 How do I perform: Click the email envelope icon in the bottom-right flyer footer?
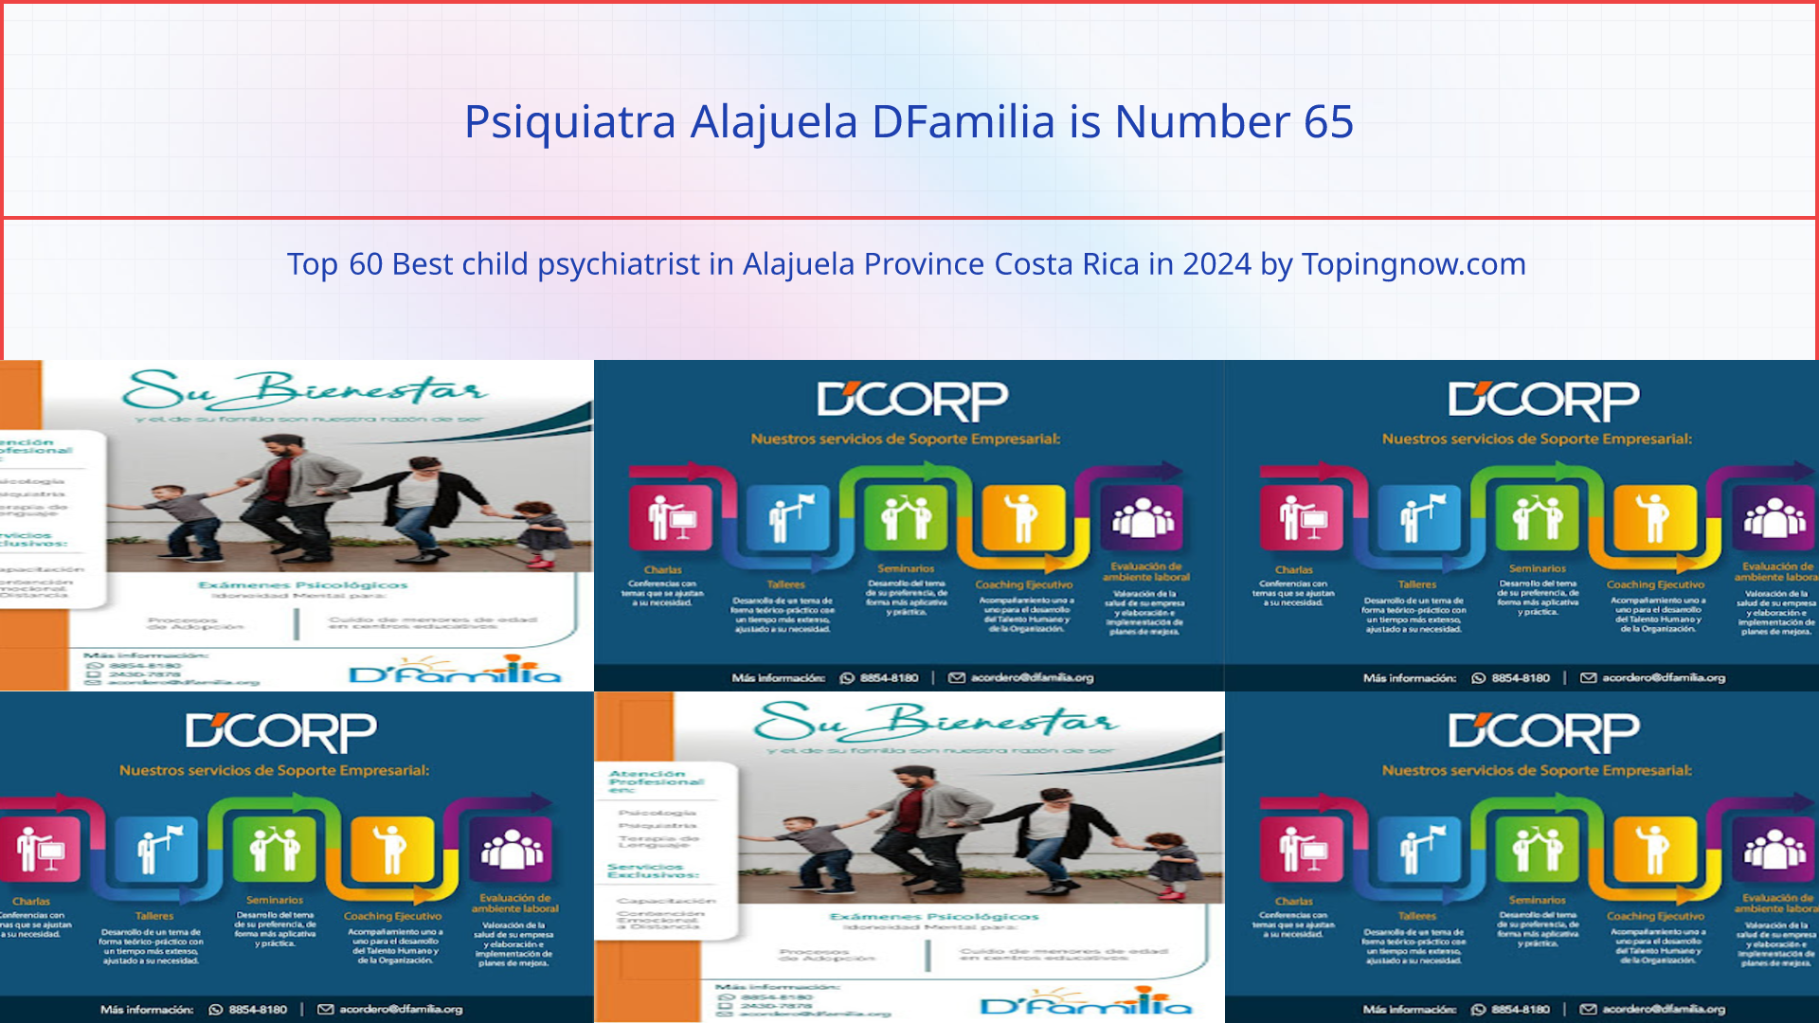pos(1588,1009)
